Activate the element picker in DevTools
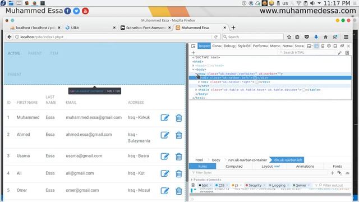This screenshot has height=202, width=359. click(x=193, y=46)
